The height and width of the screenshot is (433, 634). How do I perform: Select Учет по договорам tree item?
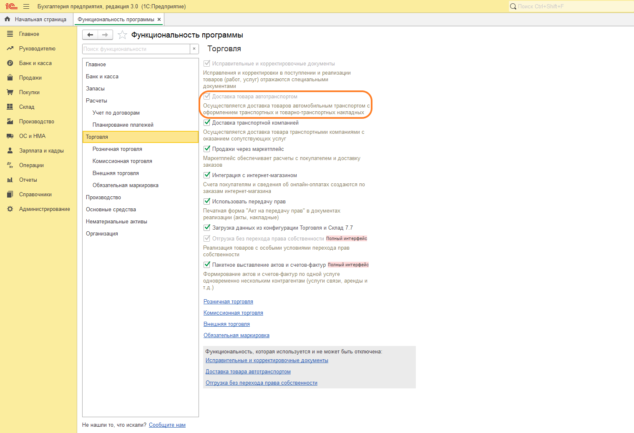116,113
